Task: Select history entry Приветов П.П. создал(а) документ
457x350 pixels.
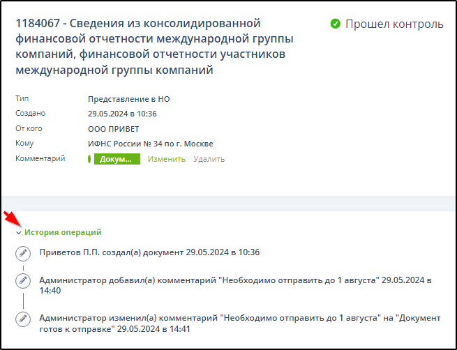Action: pyautogui.click(x=149, y=252)
